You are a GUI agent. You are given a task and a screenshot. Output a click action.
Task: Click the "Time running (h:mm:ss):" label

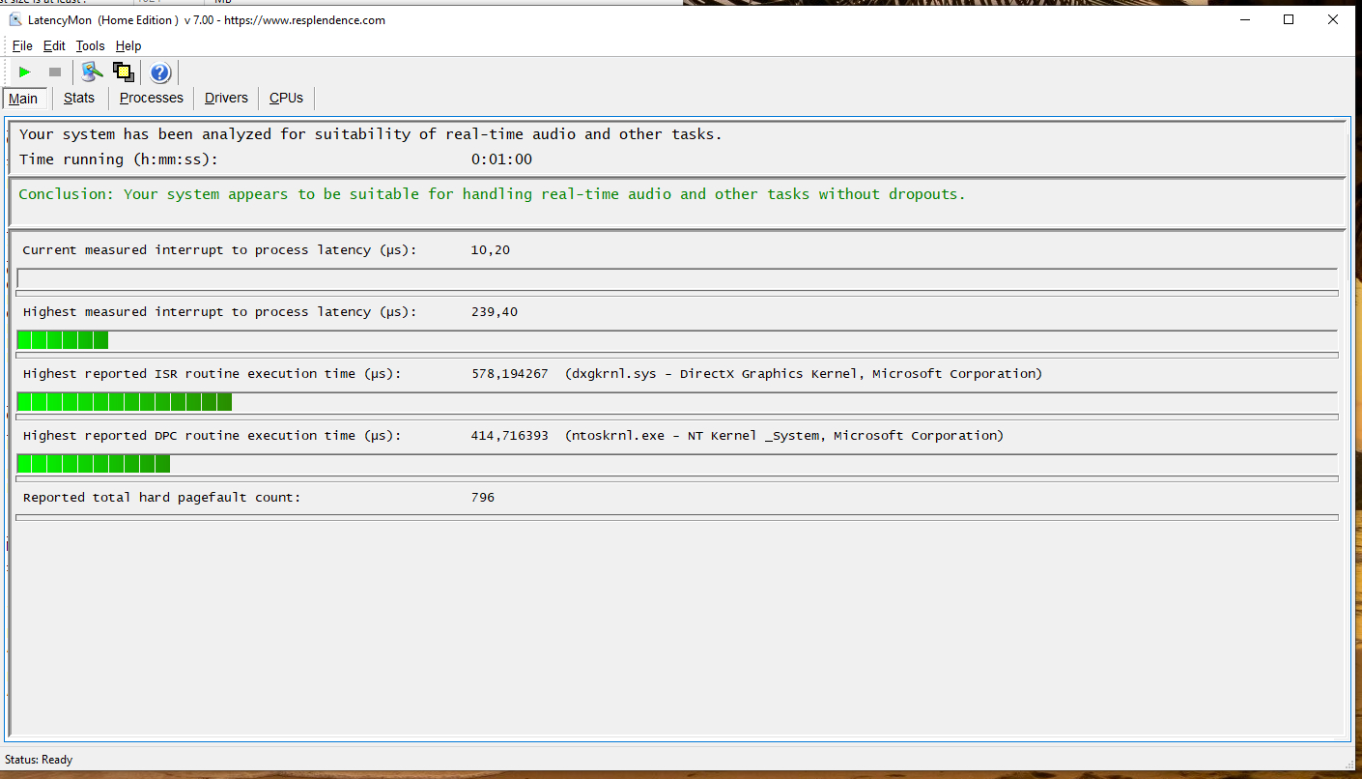119,159
